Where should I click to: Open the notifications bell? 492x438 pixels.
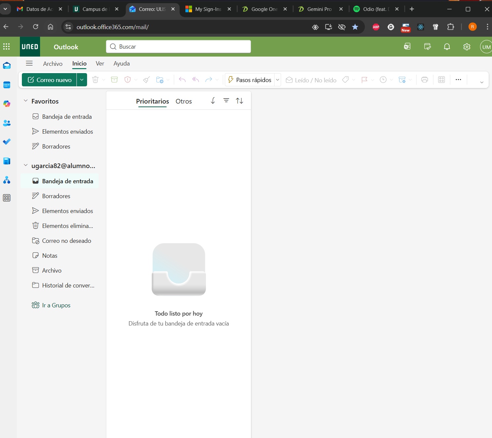tap(447, 47)
